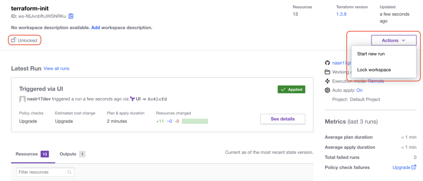Click the Terraform logo beside UI

coord(132,99)
